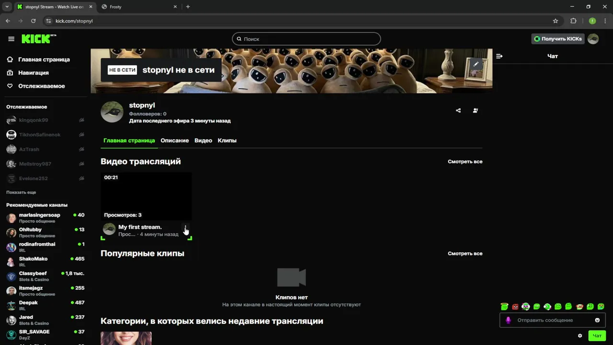This screenshot has height=345, width=613.
Task: Open the My first stream video thumbnail
Action: [x=146, y=196]
